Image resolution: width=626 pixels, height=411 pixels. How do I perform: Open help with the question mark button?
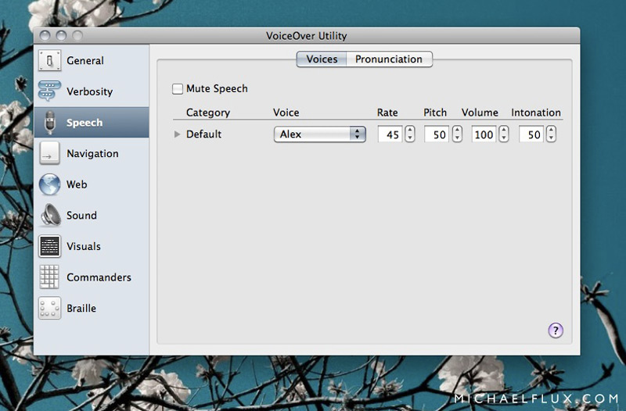coord(555,331)
